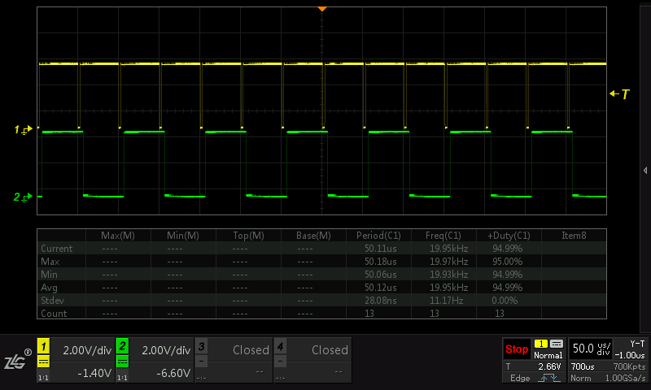Click the Avg row label

tap(49, 288)
